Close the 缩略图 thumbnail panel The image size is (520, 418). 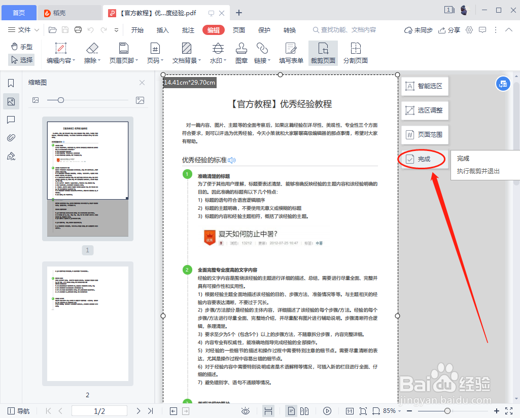point(142,83)
